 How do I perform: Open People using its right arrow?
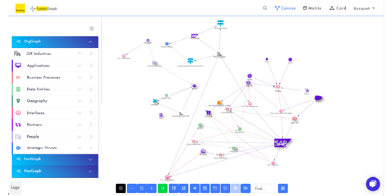coord(91,137)
